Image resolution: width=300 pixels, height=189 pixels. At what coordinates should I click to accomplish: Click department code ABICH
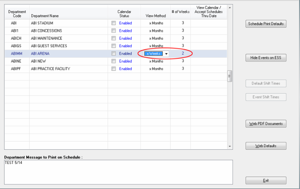pyautogui.click(x=16, y=39)
